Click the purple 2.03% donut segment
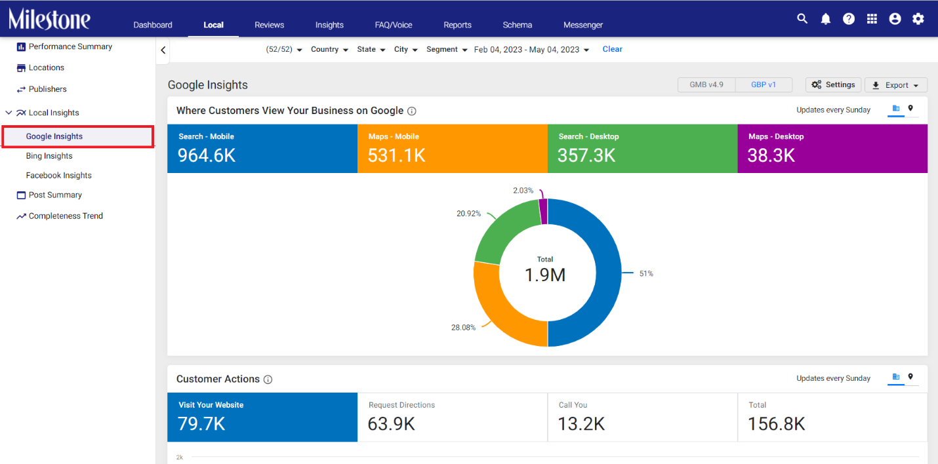This screenshot has width=938, height=464. pyautogui.click(x=543, y=212)
